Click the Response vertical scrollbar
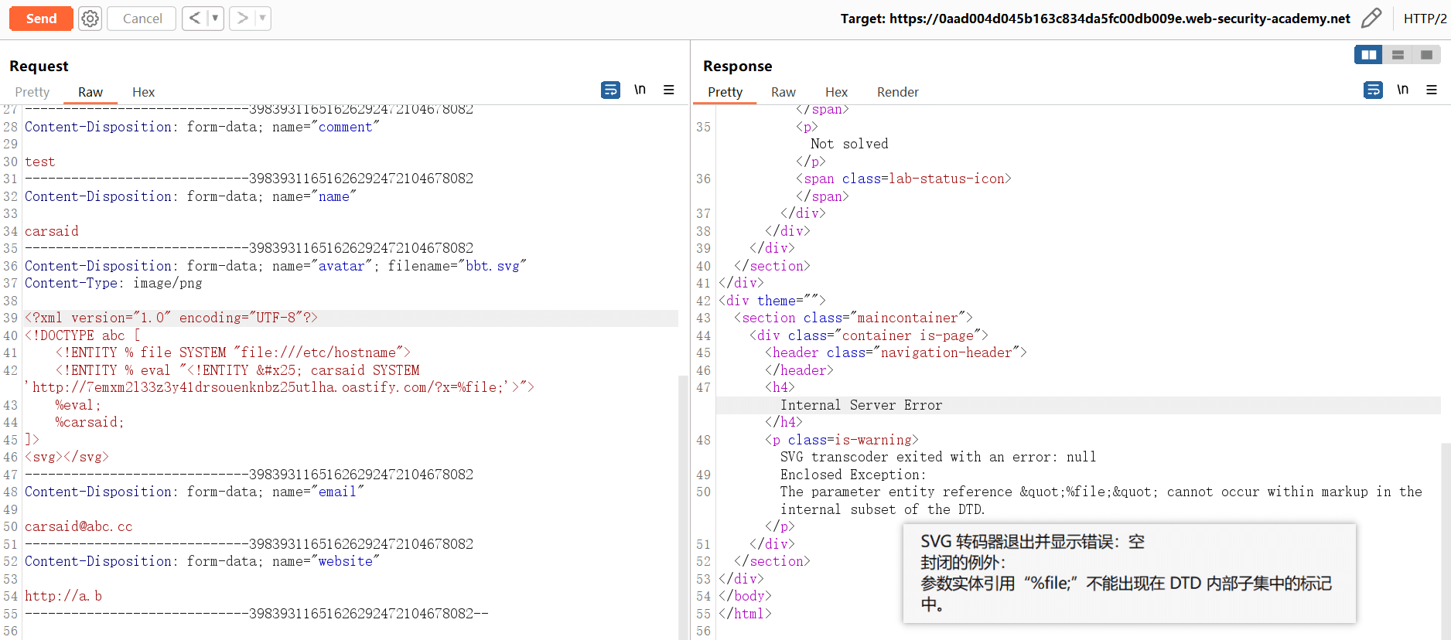Screen dimensions: 1451x640 (1446, 541)
